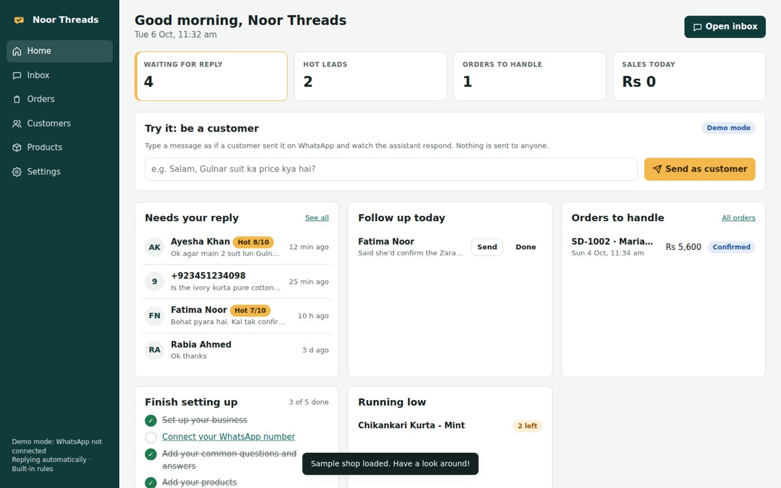
Task: Click the Settings gear icon
Action: point(17,172)
